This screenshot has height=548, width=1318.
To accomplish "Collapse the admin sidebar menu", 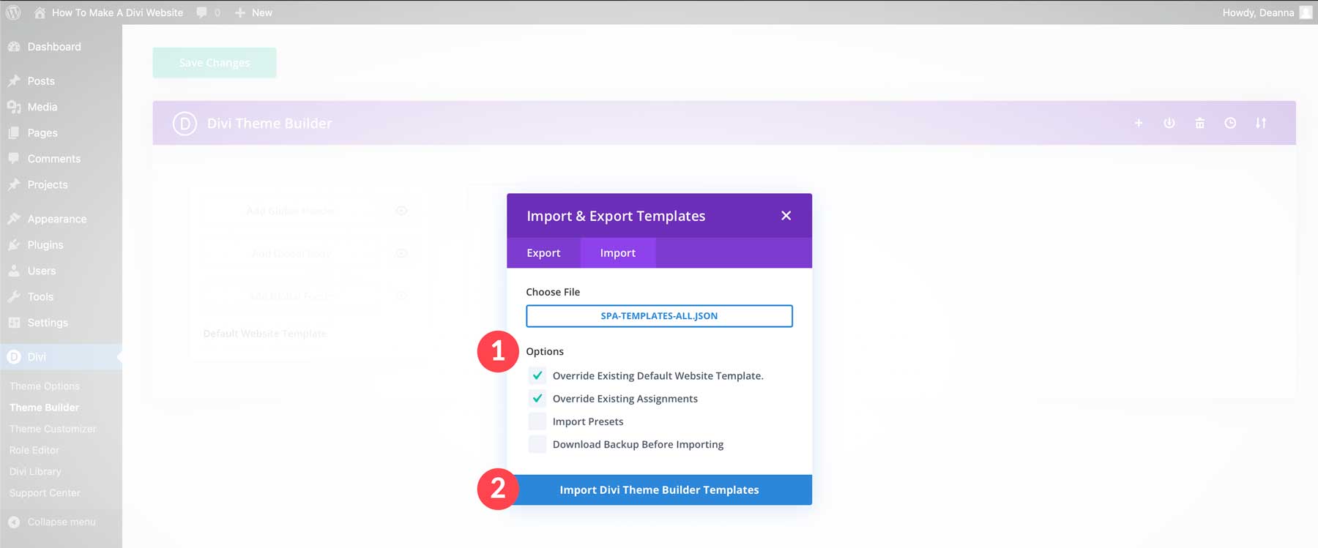I will pyautogui.click(x=51, y=522).
